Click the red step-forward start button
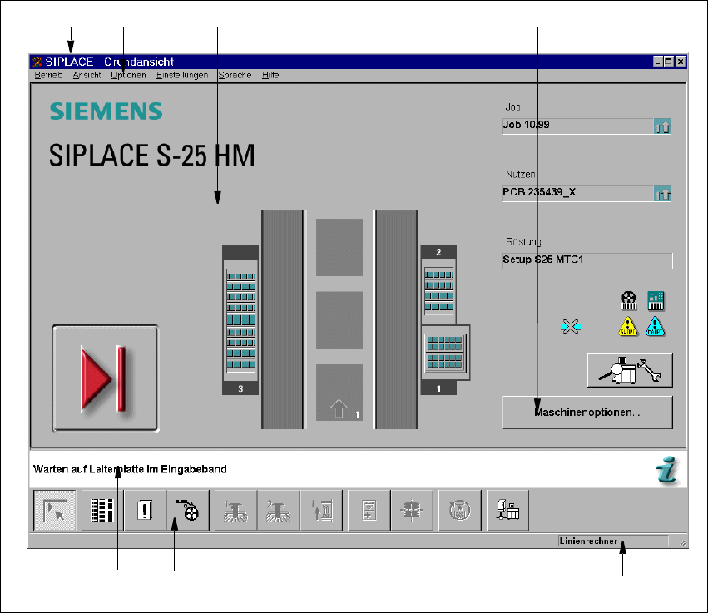Viewport: 708px width, 613px height. pyautogui.click(x=105, y=378)
